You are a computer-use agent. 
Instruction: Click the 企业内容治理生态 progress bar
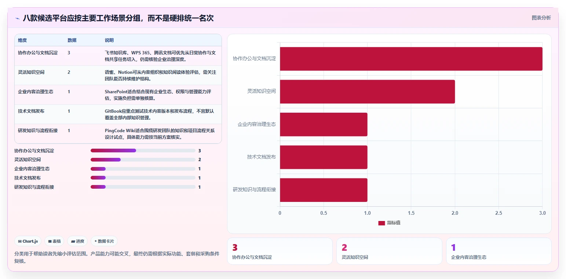pyautogui.click(x=143, y=169)
